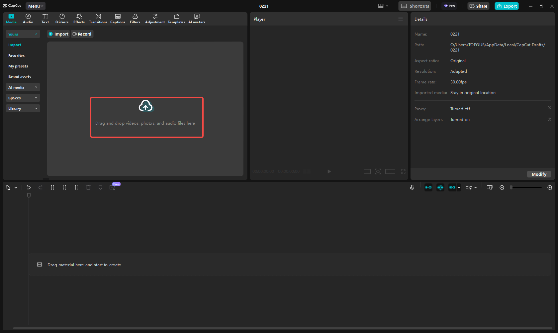Open the Filters tab
Screen dimensions: 558x333
tap(135, 19)
